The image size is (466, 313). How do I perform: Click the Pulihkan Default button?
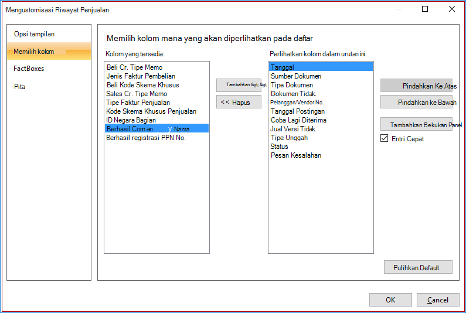pos(418,267)
